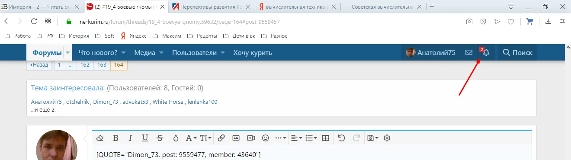This screenshot has height=160, width=571.
Task: Click the Insert link chain icon
Action: tap(221, 138)
